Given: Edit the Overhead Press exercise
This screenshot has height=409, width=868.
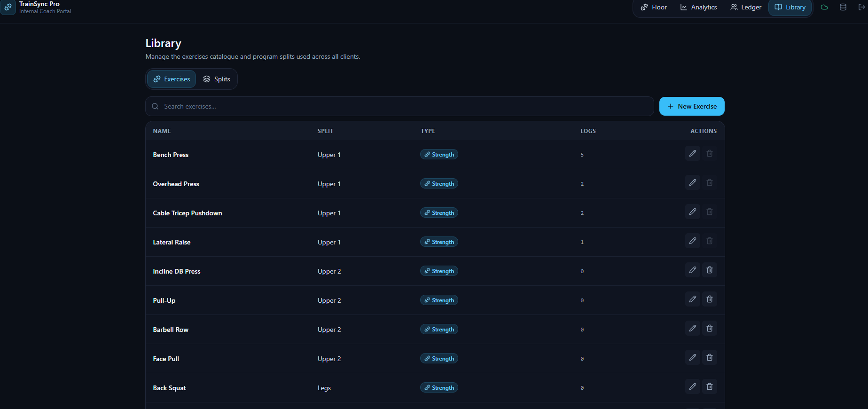Looking at the screenshot, I should click(x=692, y=182).
